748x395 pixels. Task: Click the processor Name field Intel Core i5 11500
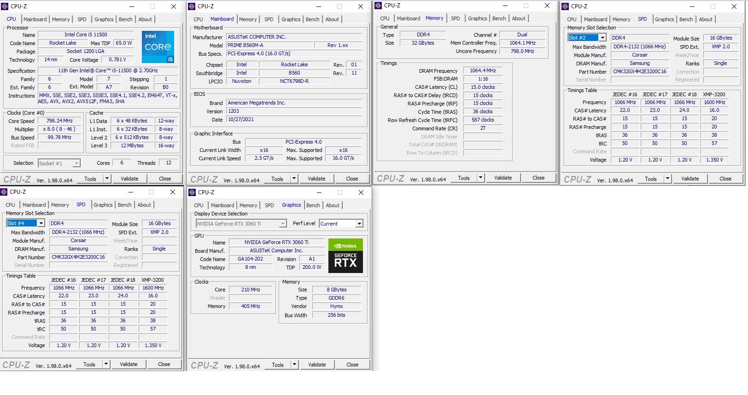[86, 35]
